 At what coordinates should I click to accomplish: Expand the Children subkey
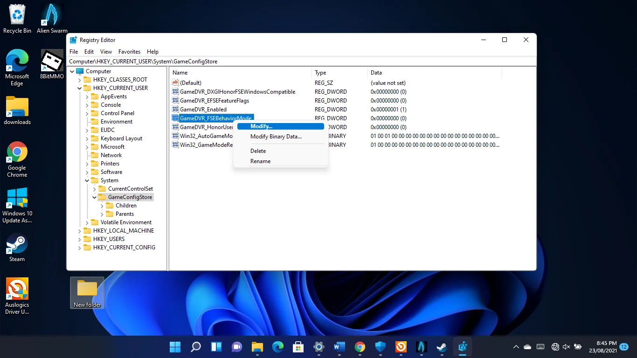102,206
